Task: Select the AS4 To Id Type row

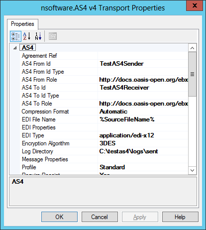Action: (x=103, y=96)
